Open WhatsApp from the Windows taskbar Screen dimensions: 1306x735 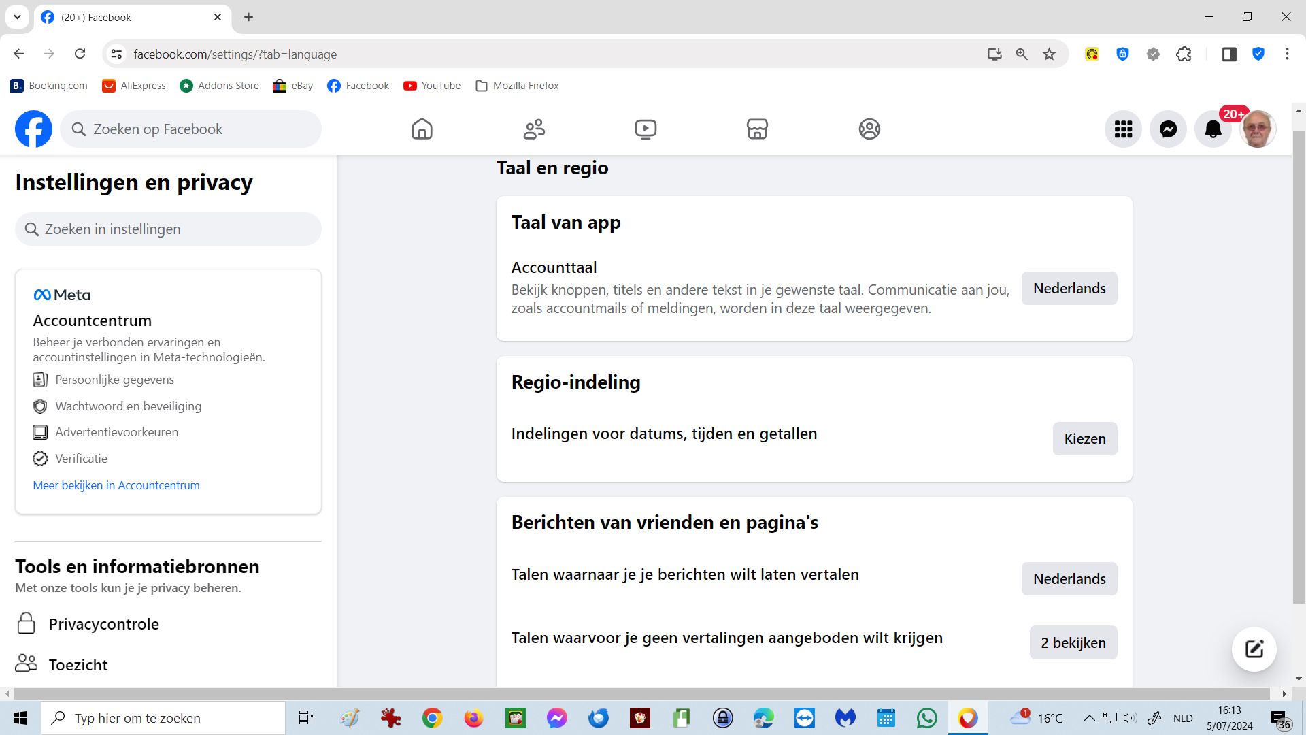click(x=926, y=718)
